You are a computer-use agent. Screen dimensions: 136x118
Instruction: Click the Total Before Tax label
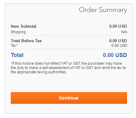(x=26, y=41)
